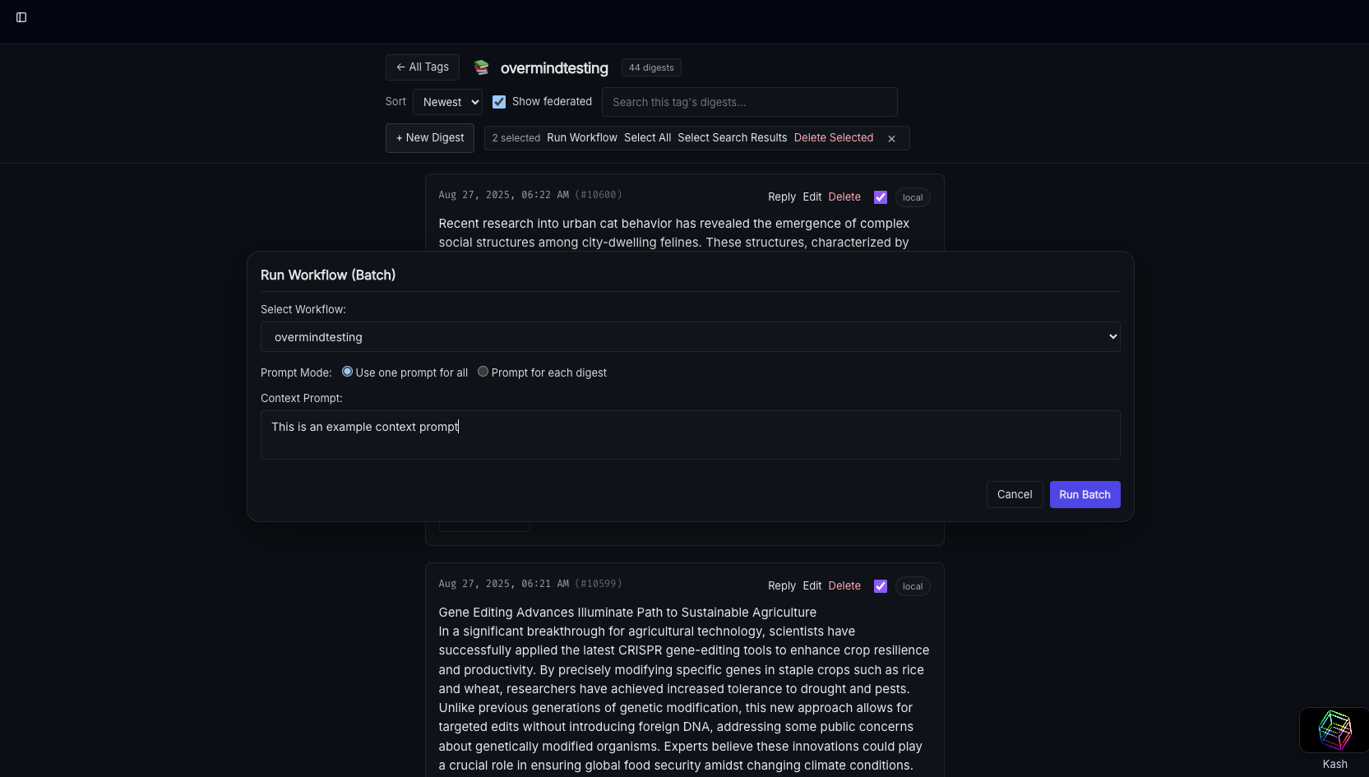
Task: Select 'Use one prompt for all' radio
Action: click(347, 372)
